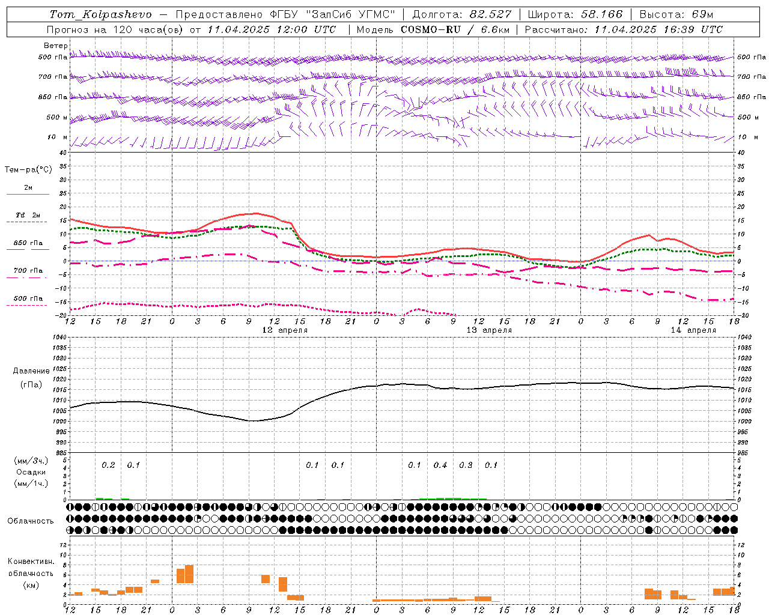Click the "Тем-ра(°C)" temperature label
769x615 pixels.
(x=28, y=170)
